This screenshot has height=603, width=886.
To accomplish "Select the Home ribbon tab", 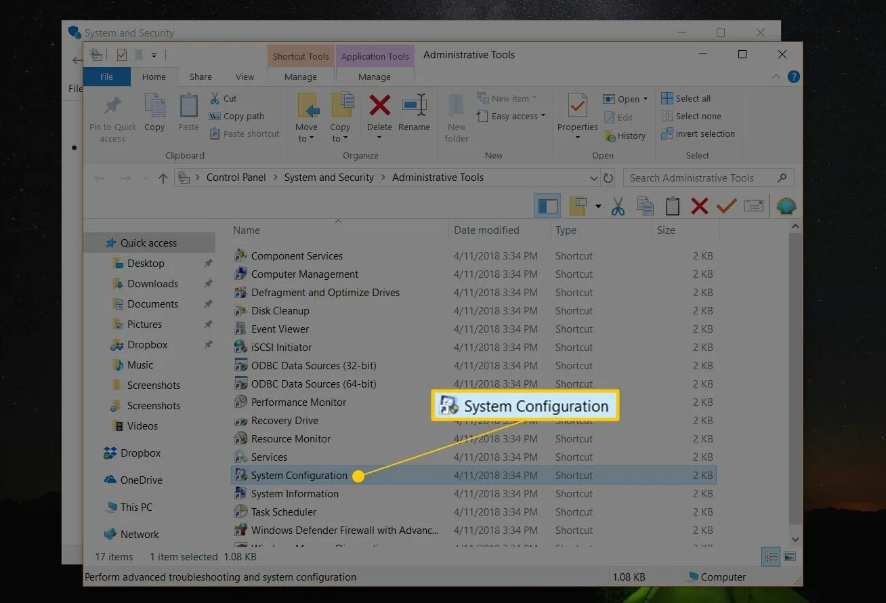I will pyautogui.click(x=154, y=77).
